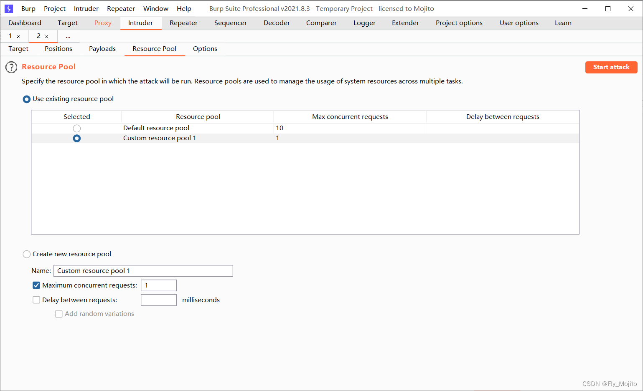
Task: Open the Extender tab
Action: (405, 23)
